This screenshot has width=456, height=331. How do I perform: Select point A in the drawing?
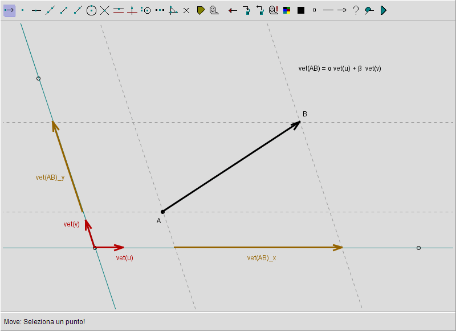pyautogui.click(x=163, y=212)
